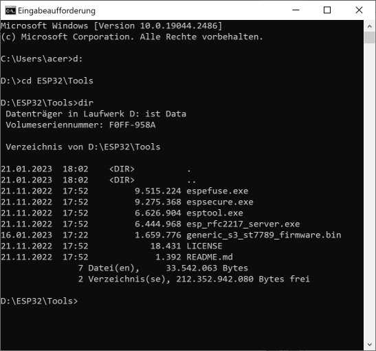Click the README.md file entry
This screenshot has width=376, height=351.
pyautogui.click(x=210, y=257)
